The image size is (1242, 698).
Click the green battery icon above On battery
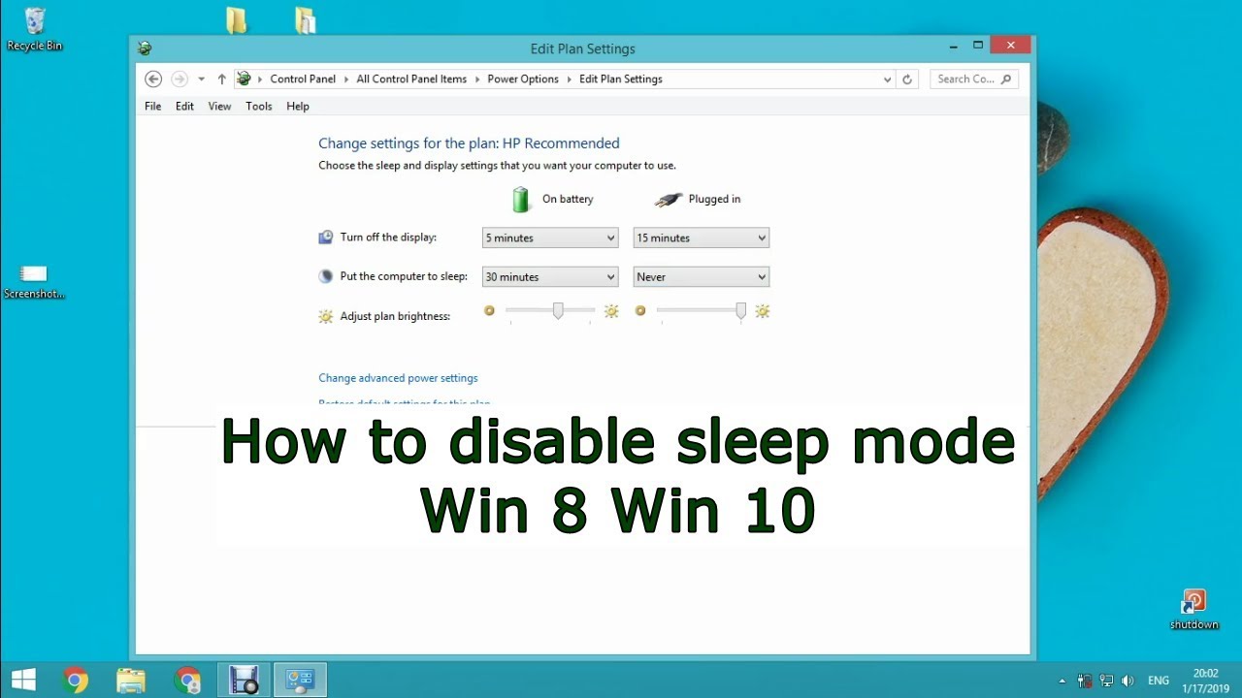click(521, 199)
